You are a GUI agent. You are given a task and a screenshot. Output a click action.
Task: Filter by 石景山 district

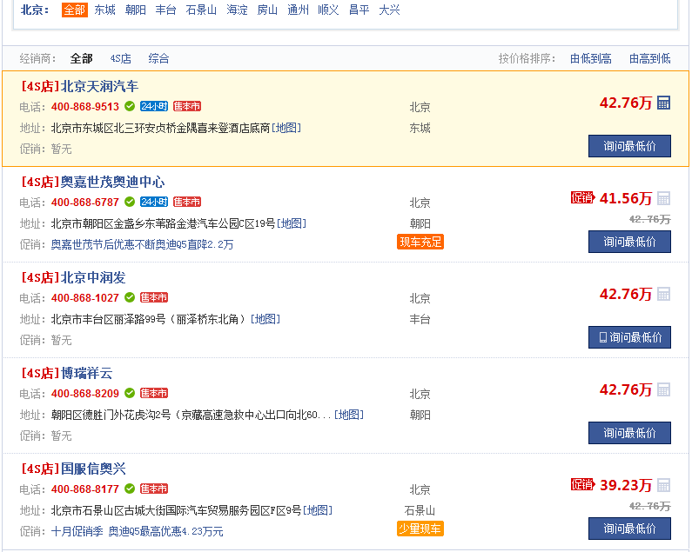coord(201,10)
